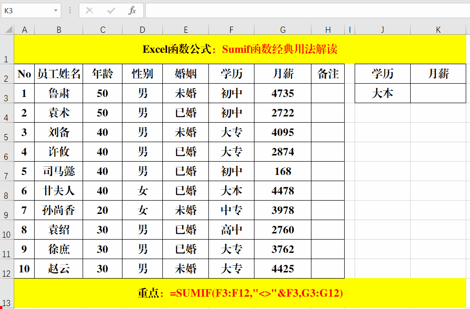Click the age cell 20 for 孙尚香
Image resolution: width=470 pixels, height=309 pixels.
[103, 210]
